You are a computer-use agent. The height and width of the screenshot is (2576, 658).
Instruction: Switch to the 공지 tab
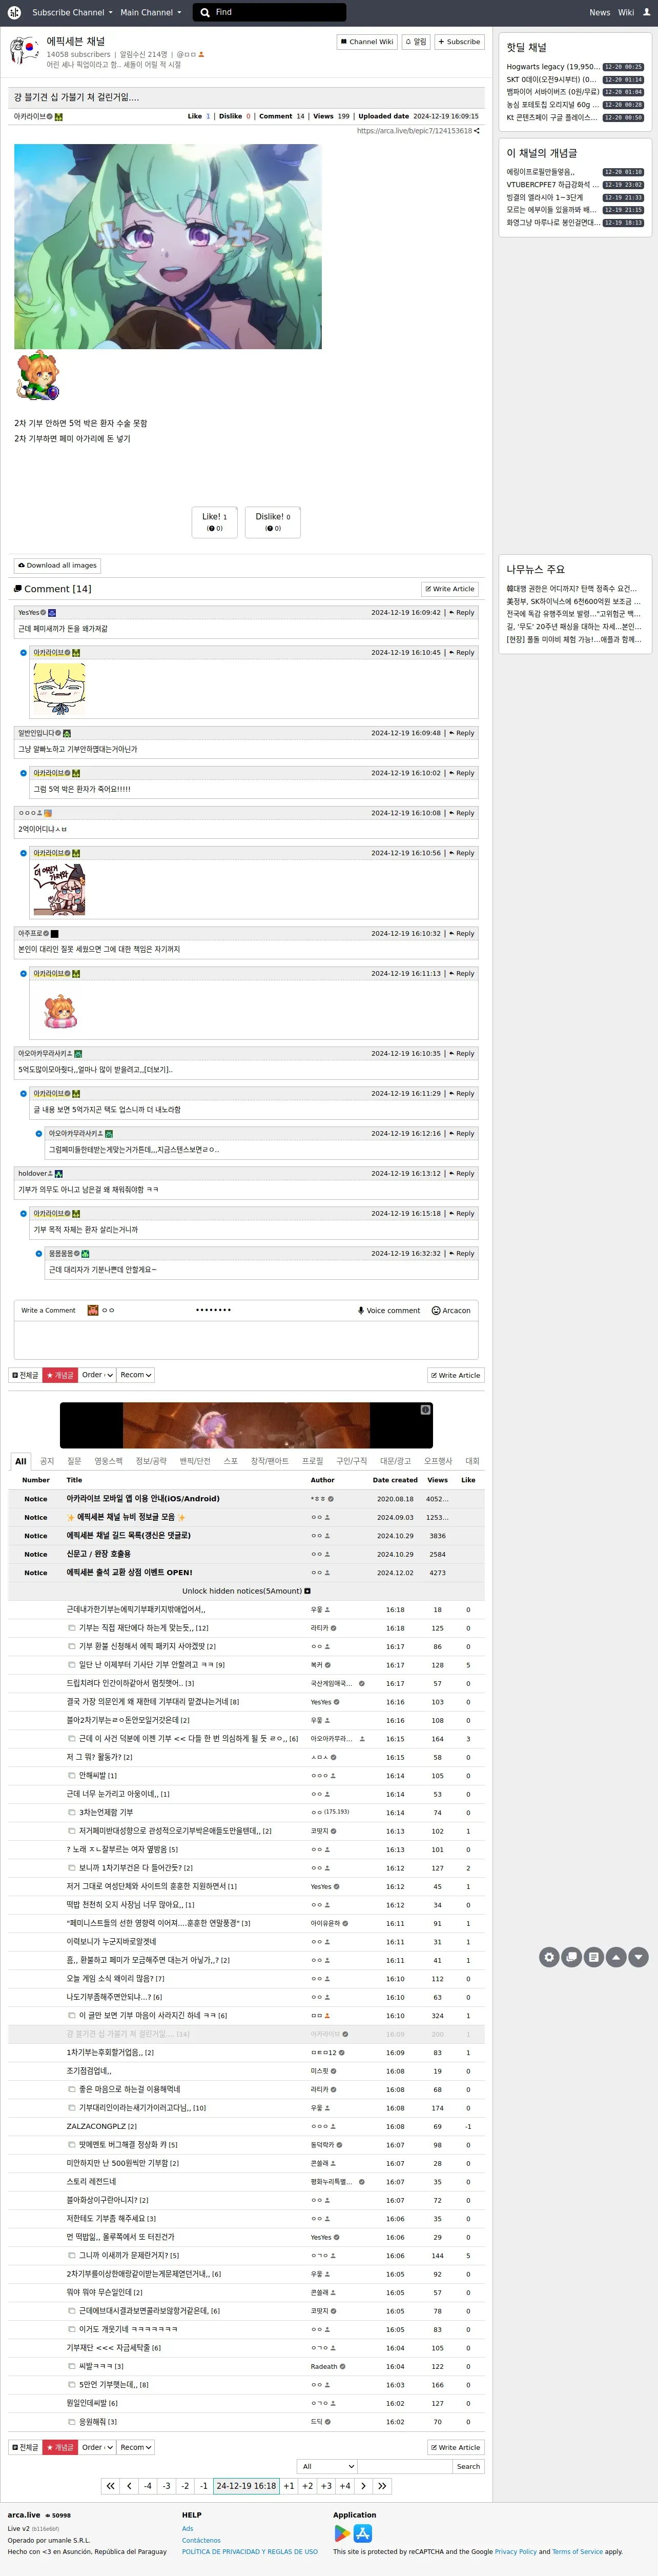47,1461
